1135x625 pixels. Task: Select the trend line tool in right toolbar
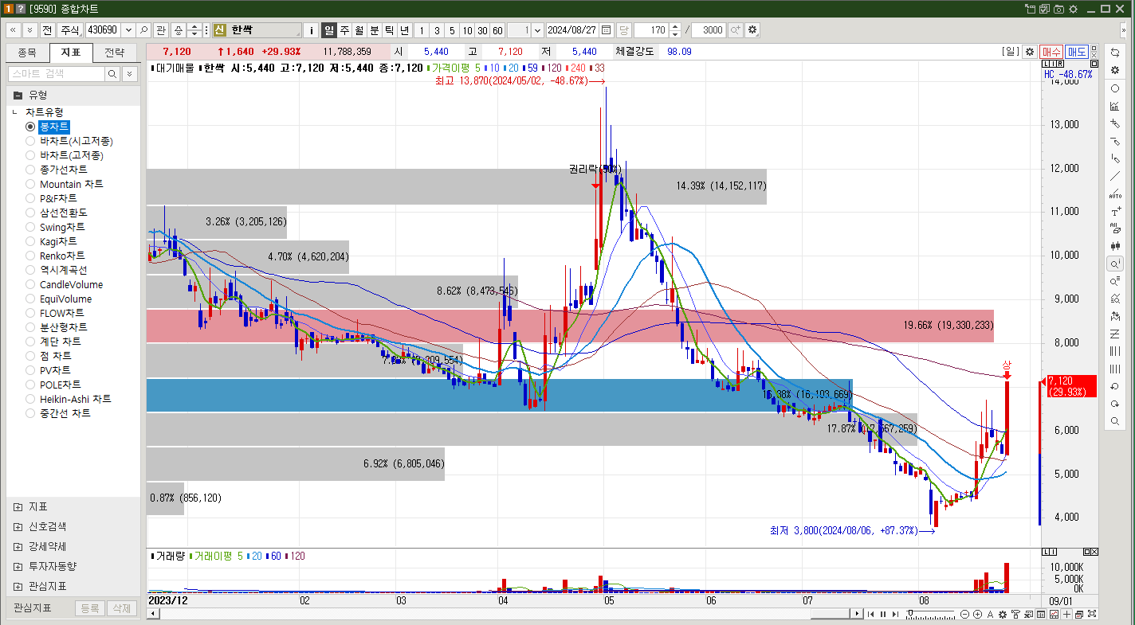point(1115,176)
